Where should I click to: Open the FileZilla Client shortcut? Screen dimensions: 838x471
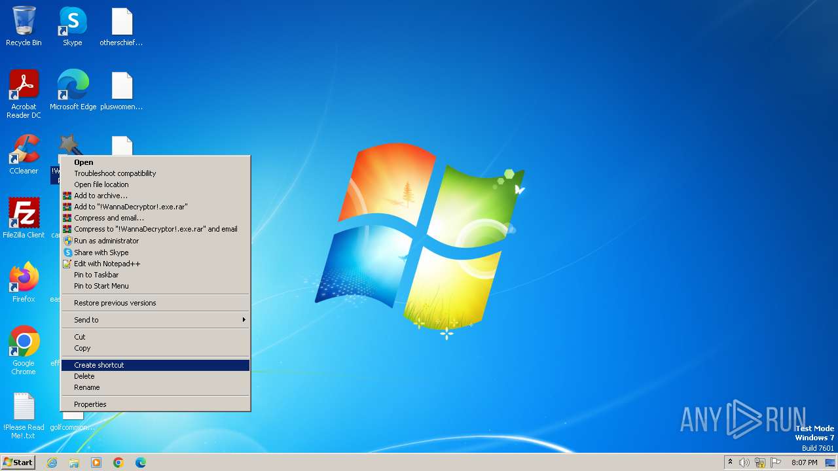pos(24,218)
